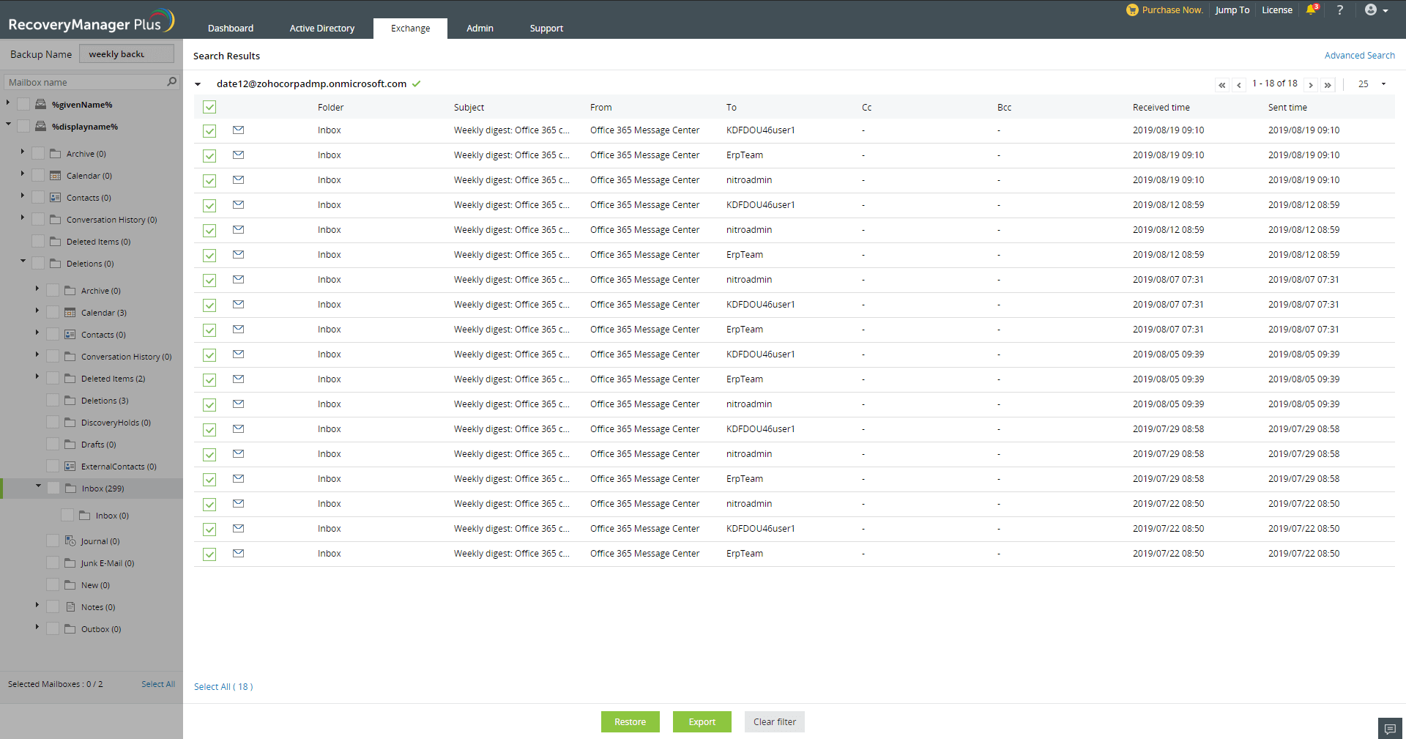Click the ExternalContacts (0) folder icon
This screenshot has height=739, width=1406.
pos(70,467)
